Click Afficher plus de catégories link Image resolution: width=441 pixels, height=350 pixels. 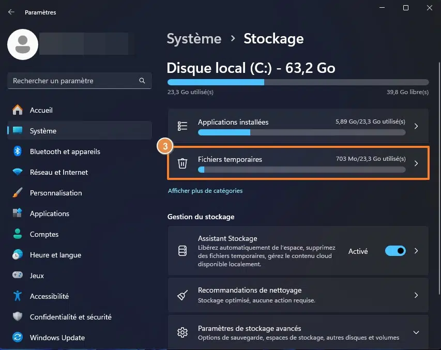(205, 191)
